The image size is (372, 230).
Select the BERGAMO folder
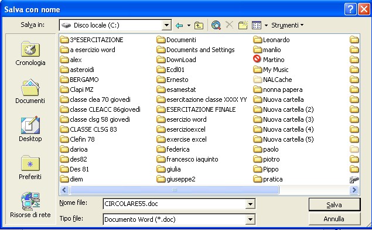point(79,80)
